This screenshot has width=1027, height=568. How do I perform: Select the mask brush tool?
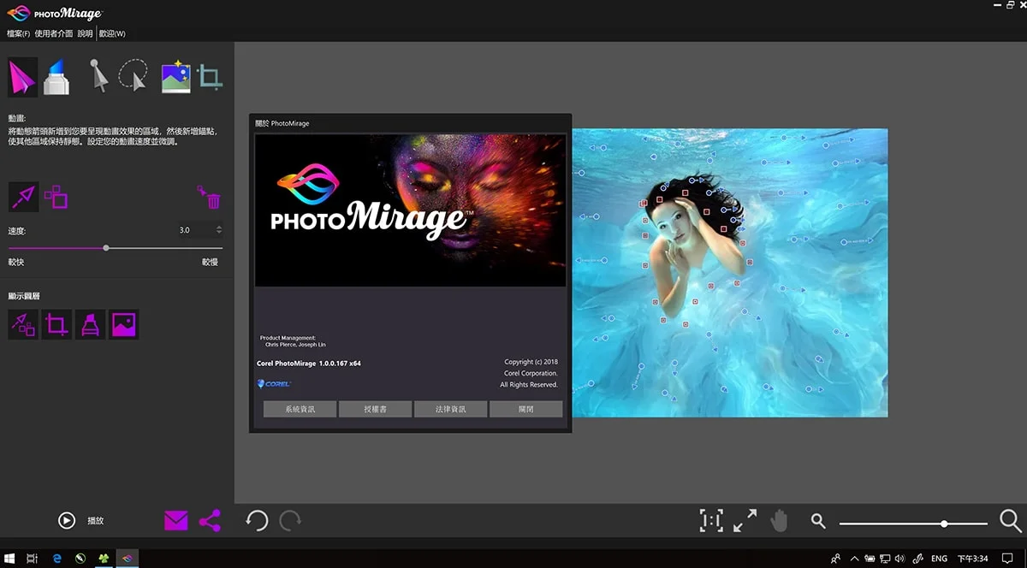click(x=56, y=75)
